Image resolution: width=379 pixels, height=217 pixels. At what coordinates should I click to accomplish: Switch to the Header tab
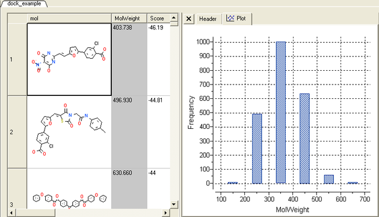click(x=208, y=19)
